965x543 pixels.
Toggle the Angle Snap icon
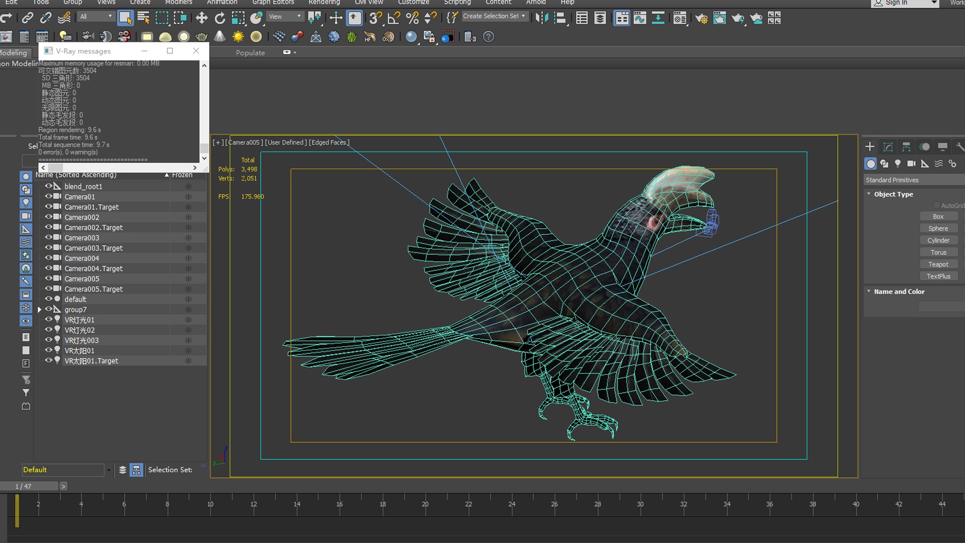[x=394, y=19]
